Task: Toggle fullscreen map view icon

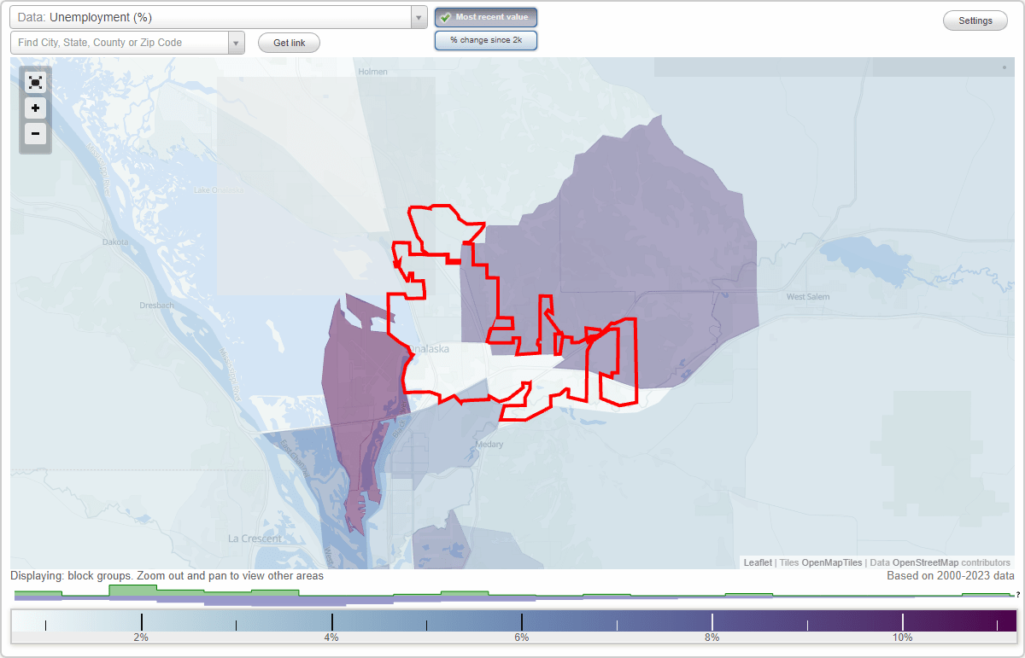Action: (35, 83)
